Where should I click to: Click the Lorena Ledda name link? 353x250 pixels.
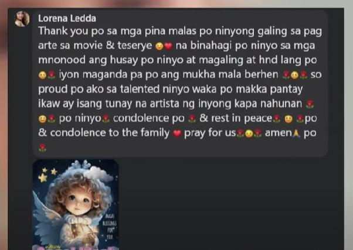[67, 18]
